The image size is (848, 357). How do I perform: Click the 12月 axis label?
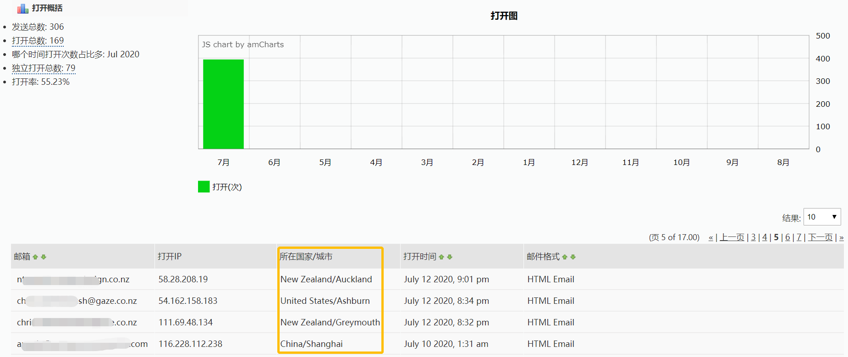pos(579,162)
